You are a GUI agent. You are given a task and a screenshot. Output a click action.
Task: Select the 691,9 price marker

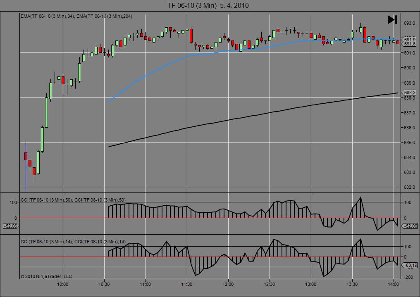[409, 39]
